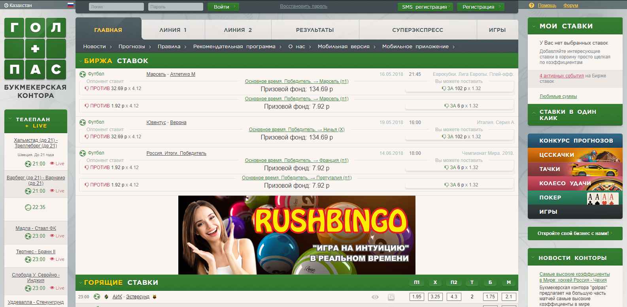The image size is (627, 307).
Task: Click the tennis ball icon at 22:35
Action: 28,207
